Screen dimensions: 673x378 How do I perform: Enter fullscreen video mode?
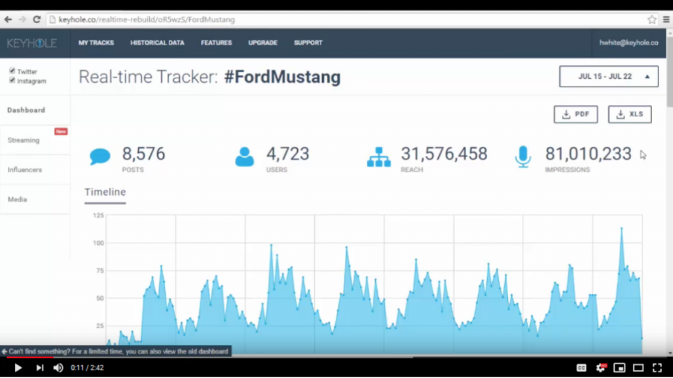(x=657, y=367)
